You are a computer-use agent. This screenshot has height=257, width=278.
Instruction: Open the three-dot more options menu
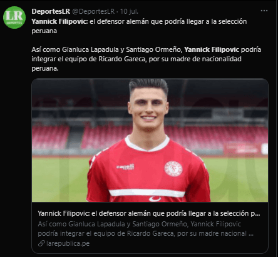(264, 11)
